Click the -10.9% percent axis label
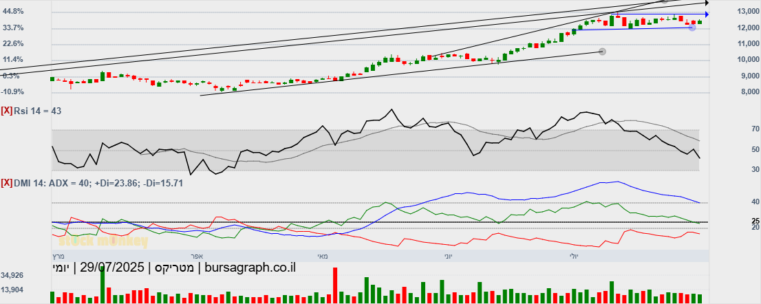The width and height of the screenshot is (761, 304). point(12,91)
